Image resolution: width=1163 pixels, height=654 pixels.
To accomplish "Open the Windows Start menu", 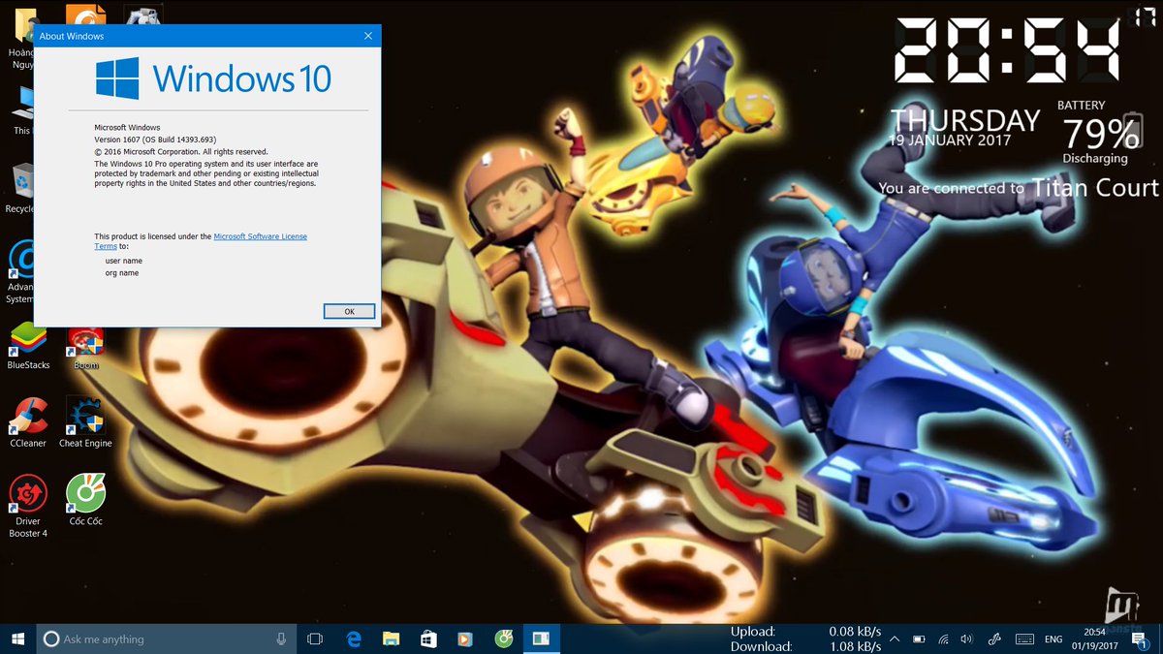I will click(17, 638).
